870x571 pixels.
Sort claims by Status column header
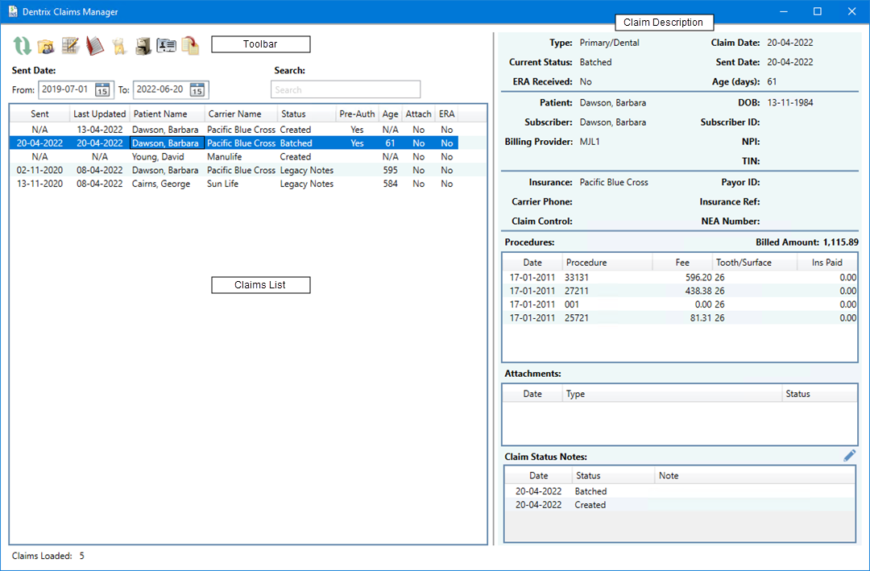tap(293, 114)
